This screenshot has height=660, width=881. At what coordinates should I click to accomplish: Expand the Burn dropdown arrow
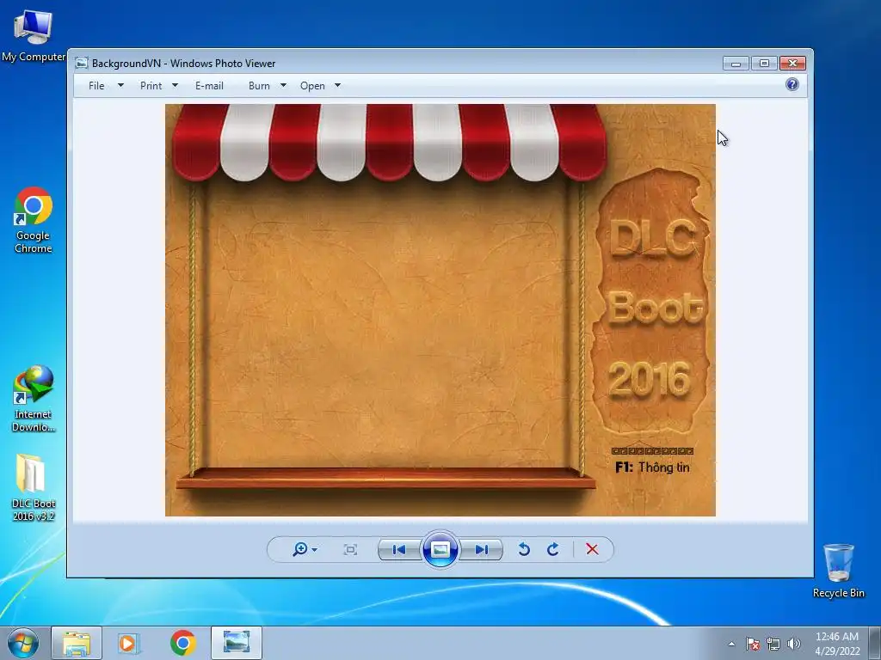pyautogui.click(x=283, y=86)
